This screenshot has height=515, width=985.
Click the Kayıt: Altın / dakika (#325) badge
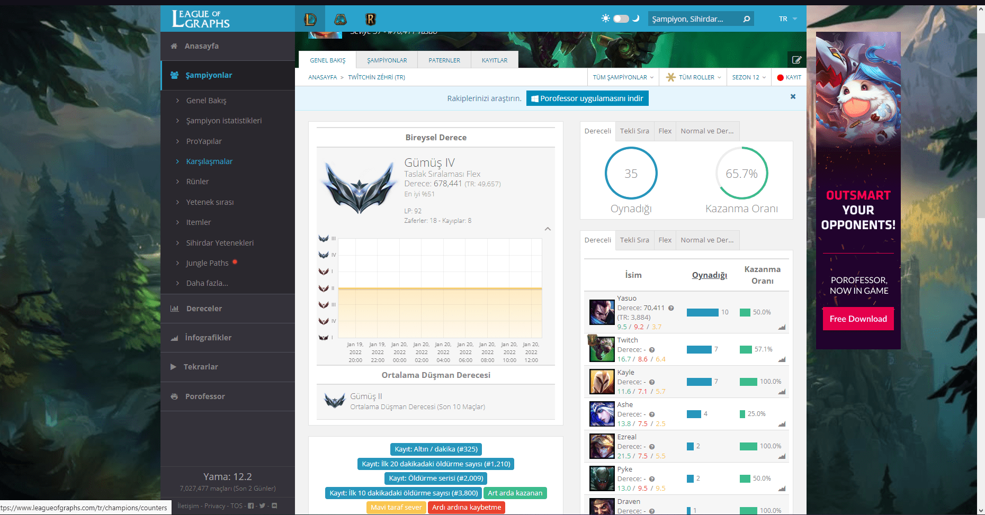coord(436,449)
